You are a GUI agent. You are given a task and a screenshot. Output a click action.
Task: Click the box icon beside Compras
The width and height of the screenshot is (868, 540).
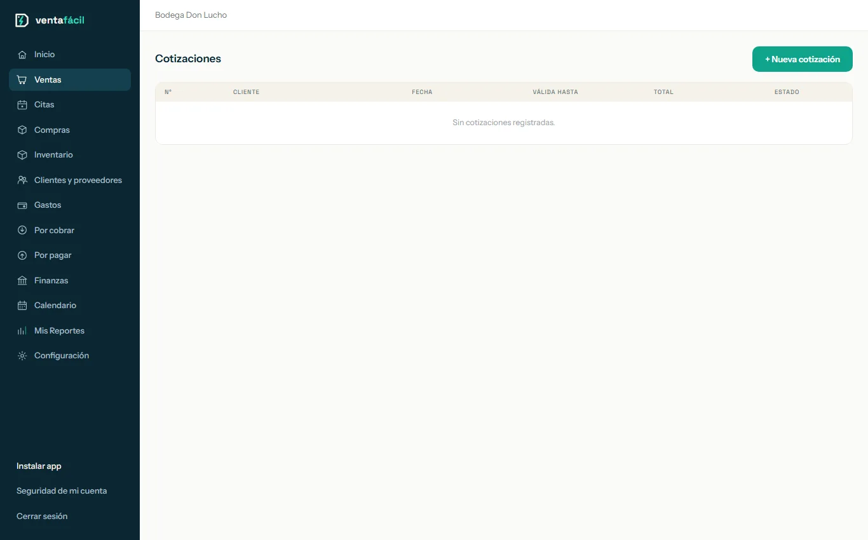tap(22, 130)
